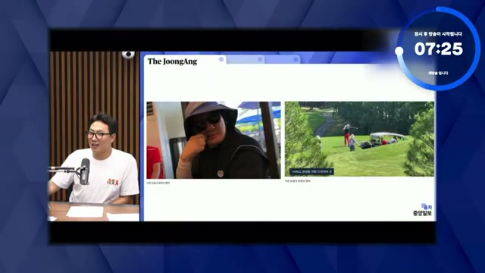Select the second blank browser tab
The height and width of the screenshot is (273, 485).
pos(246,59)
